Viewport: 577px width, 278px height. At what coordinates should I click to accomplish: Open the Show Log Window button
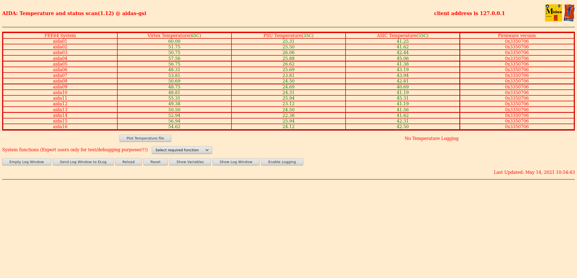pos(236,162)
